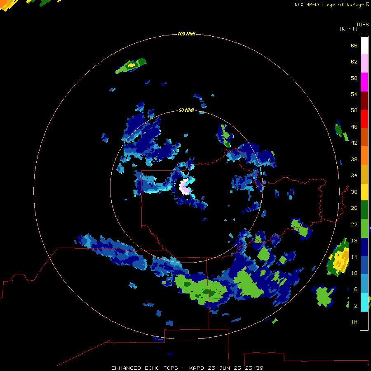Select the magenta 58 kft legend swatch
371x371 pixels.
click(364, 82)
